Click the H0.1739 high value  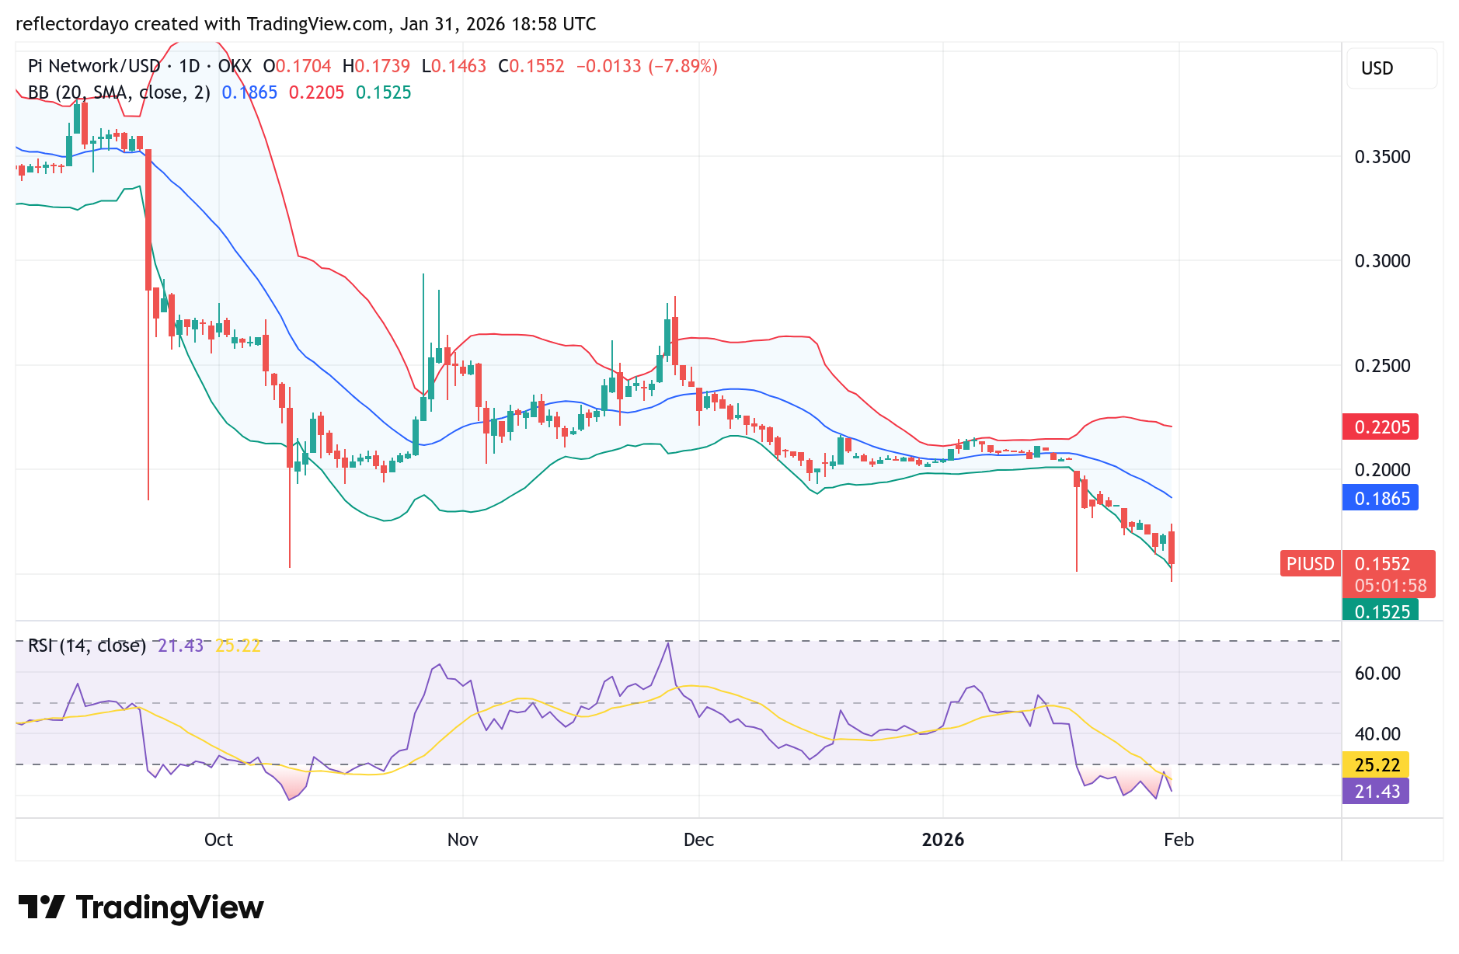pos(376,66)
